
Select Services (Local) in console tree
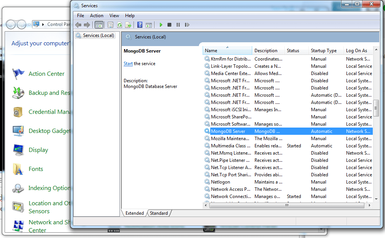(x=98, y=35)
